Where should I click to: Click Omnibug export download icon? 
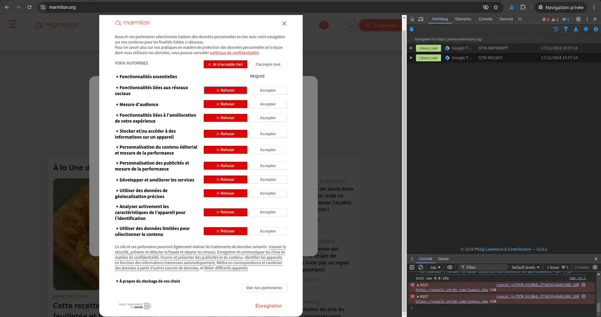[576, 29]
